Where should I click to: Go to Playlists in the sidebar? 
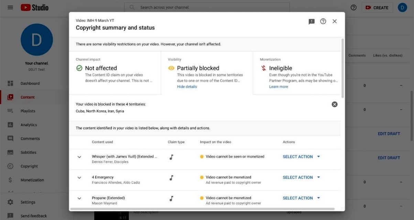pyautogui.click(x=28, y=111)
